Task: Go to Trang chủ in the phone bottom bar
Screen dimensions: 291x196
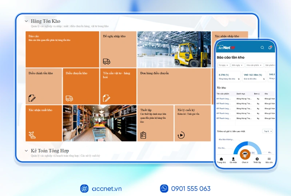Action: (221, 160)
